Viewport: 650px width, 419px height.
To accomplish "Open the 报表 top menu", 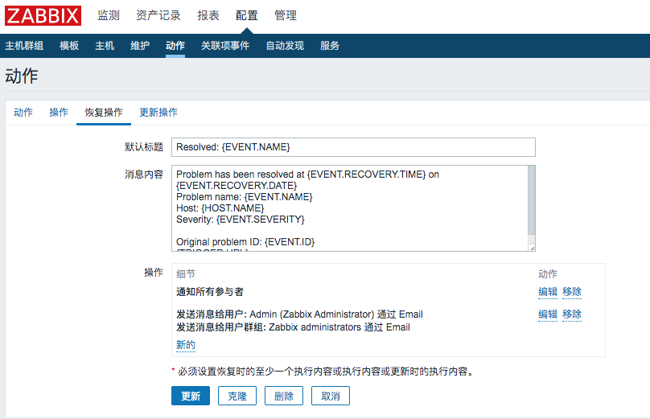I will pos(208,15).
